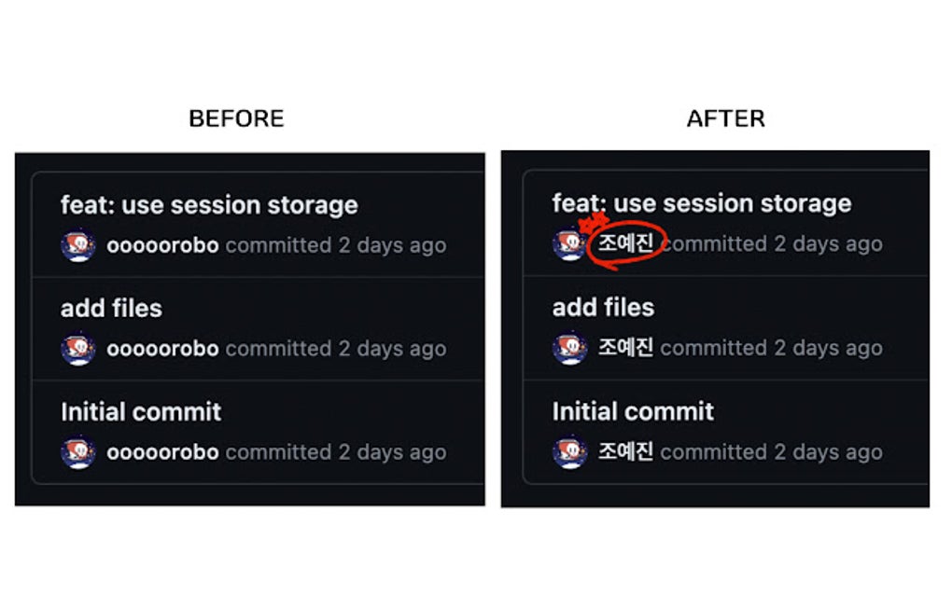Click 'oooooroobo' on the 'add files' commit
The width and height of the screenshot is (952, 595).
click(x=164, y=349)
